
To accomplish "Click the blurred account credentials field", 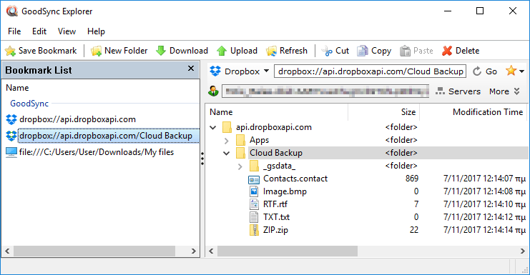I will tap(325, 91).
